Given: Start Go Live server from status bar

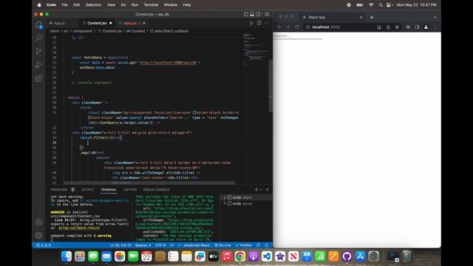Looking at the screenshot, I should [222, 245].
